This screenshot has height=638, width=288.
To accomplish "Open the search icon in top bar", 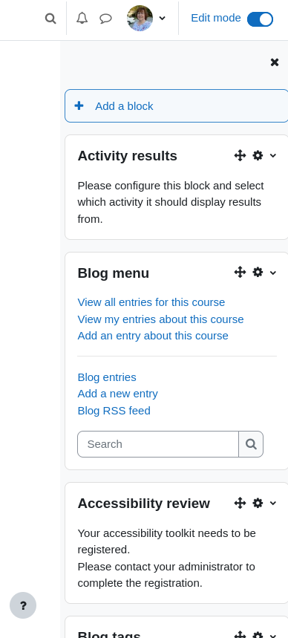I will (x=50, y=19).
